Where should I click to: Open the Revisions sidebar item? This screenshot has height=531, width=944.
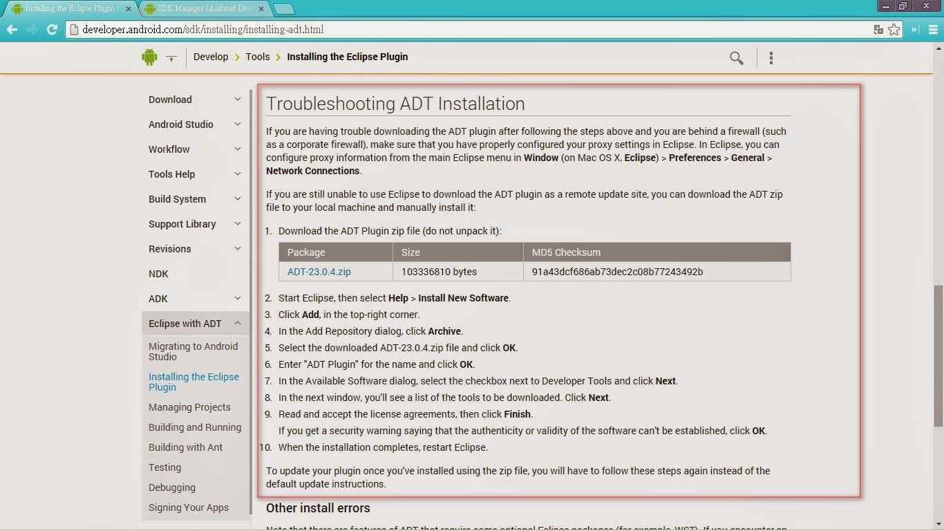tap(170, 249)
